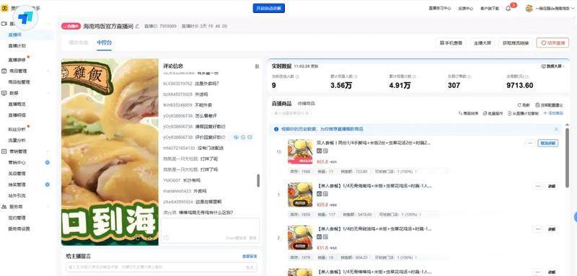Click the more options button on 双人套餐 product
Viewport: 577px width, 276px height.
(530, 143)
